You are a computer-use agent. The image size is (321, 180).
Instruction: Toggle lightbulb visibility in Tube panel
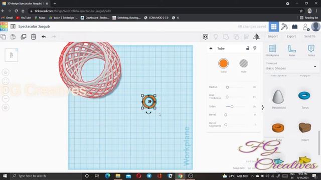click(x=255, y=48)
